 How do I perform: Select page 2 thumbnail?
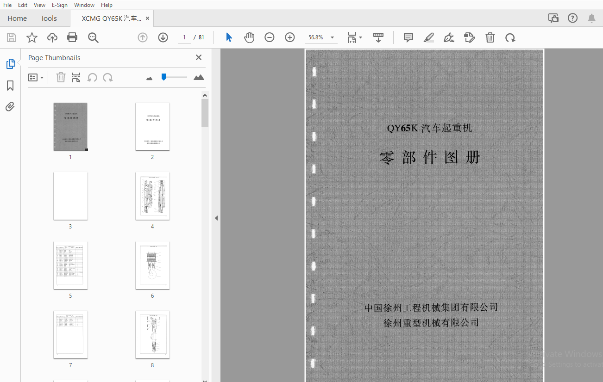click(x=152, y=127)
